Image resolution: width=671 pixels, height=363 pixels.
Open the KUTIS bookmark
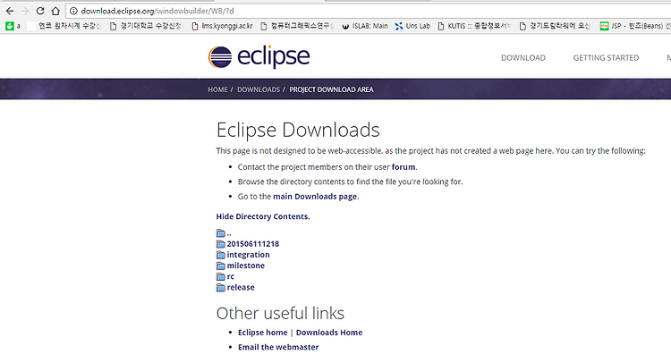[474, 26]
